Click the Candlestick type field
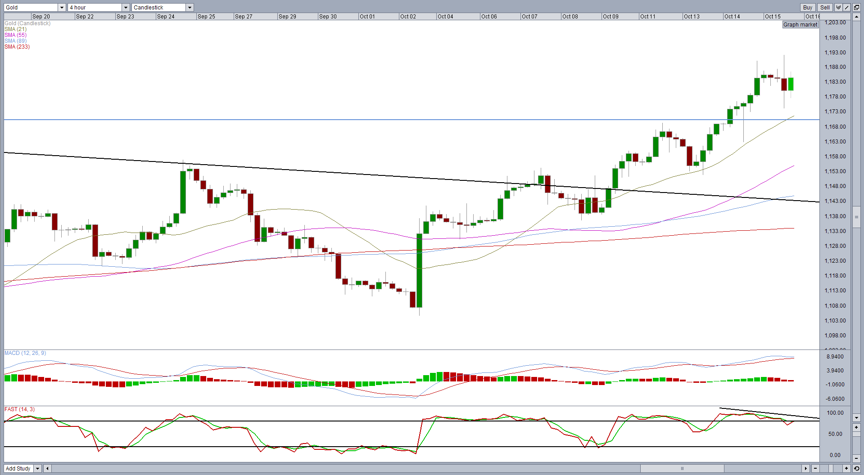 [159, 8]
